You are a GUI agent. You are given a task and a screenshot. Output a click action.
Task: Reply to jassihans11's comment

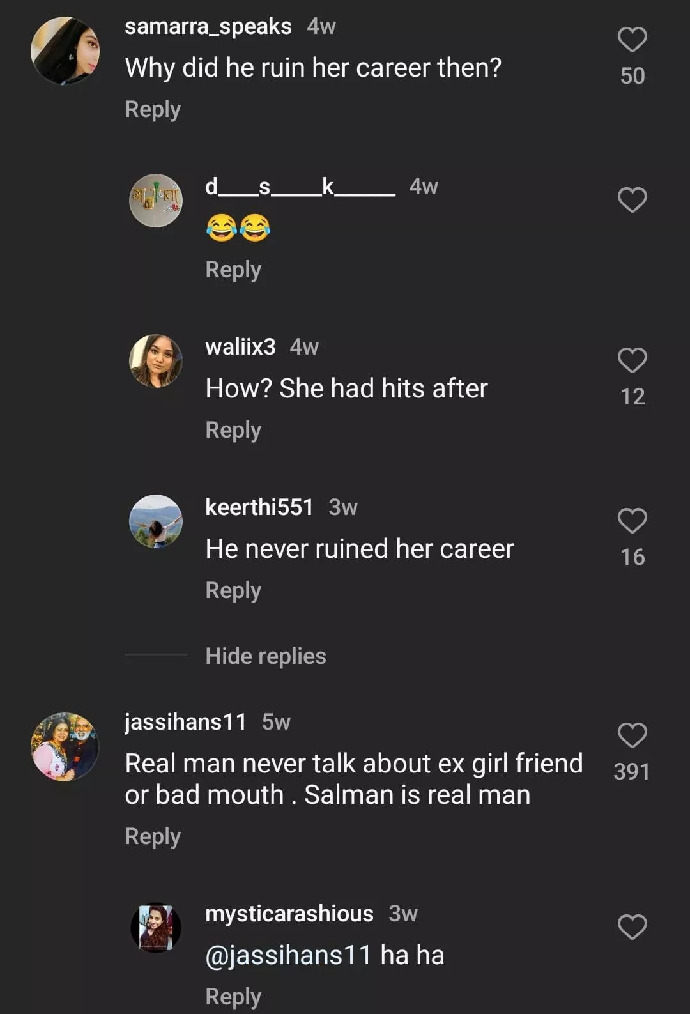[153, 836]
